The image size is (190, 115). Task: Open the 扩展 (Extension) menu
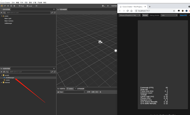[35, 2]
